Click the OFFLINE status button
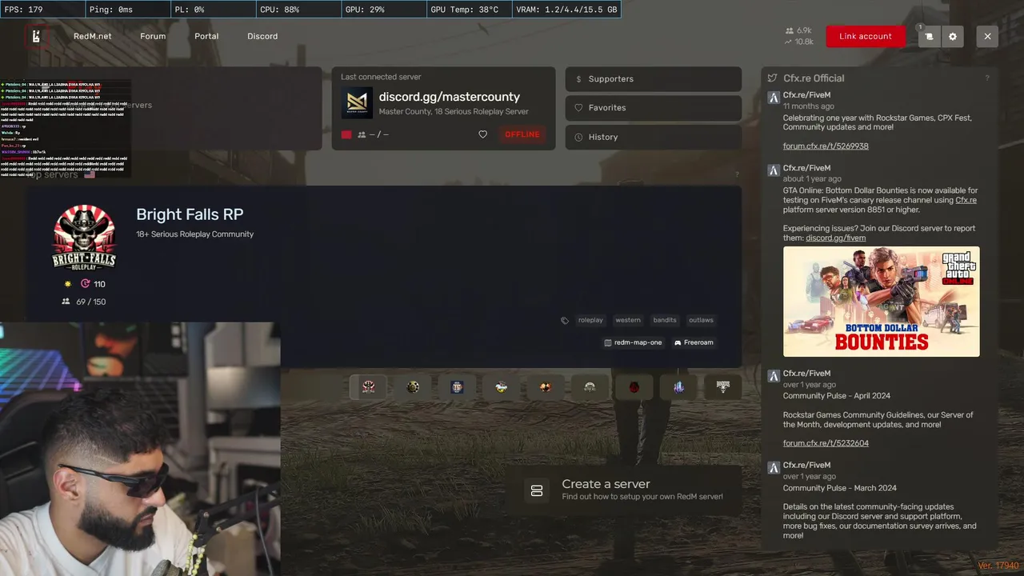Screen dimensions: 1024x576 [522, 134]
